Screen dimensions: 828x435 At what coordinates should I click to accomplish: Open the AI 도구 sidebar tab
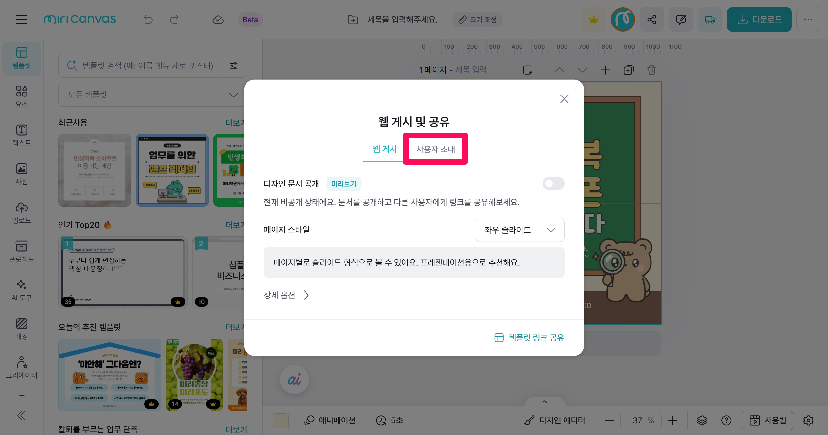coord(22,290)
